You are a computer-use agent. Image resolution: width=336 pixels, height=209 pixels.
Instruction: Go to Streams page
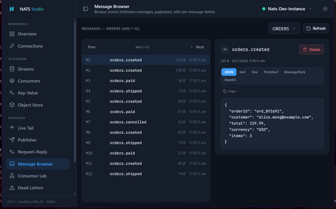tap(38, 69)
